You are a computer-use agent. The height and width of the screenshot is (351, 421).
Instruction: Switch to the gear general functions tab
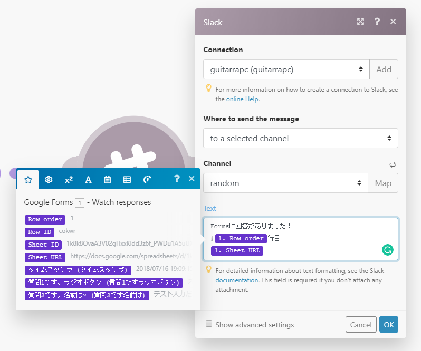coord(49,179)
